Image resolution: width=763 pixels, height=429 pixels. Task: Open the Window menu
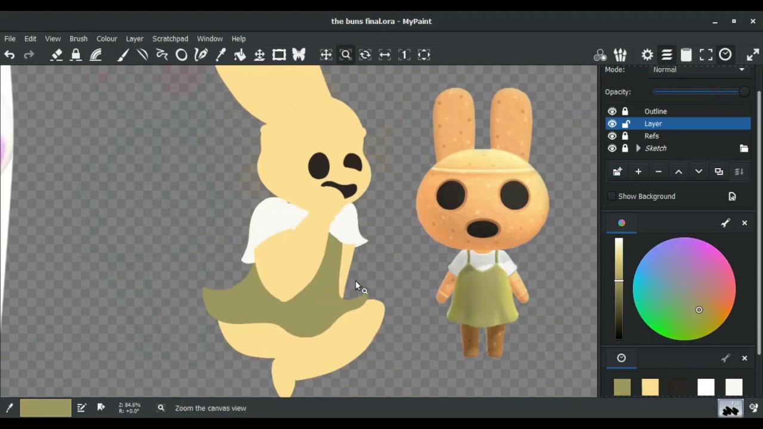click(x=210, y=39)
